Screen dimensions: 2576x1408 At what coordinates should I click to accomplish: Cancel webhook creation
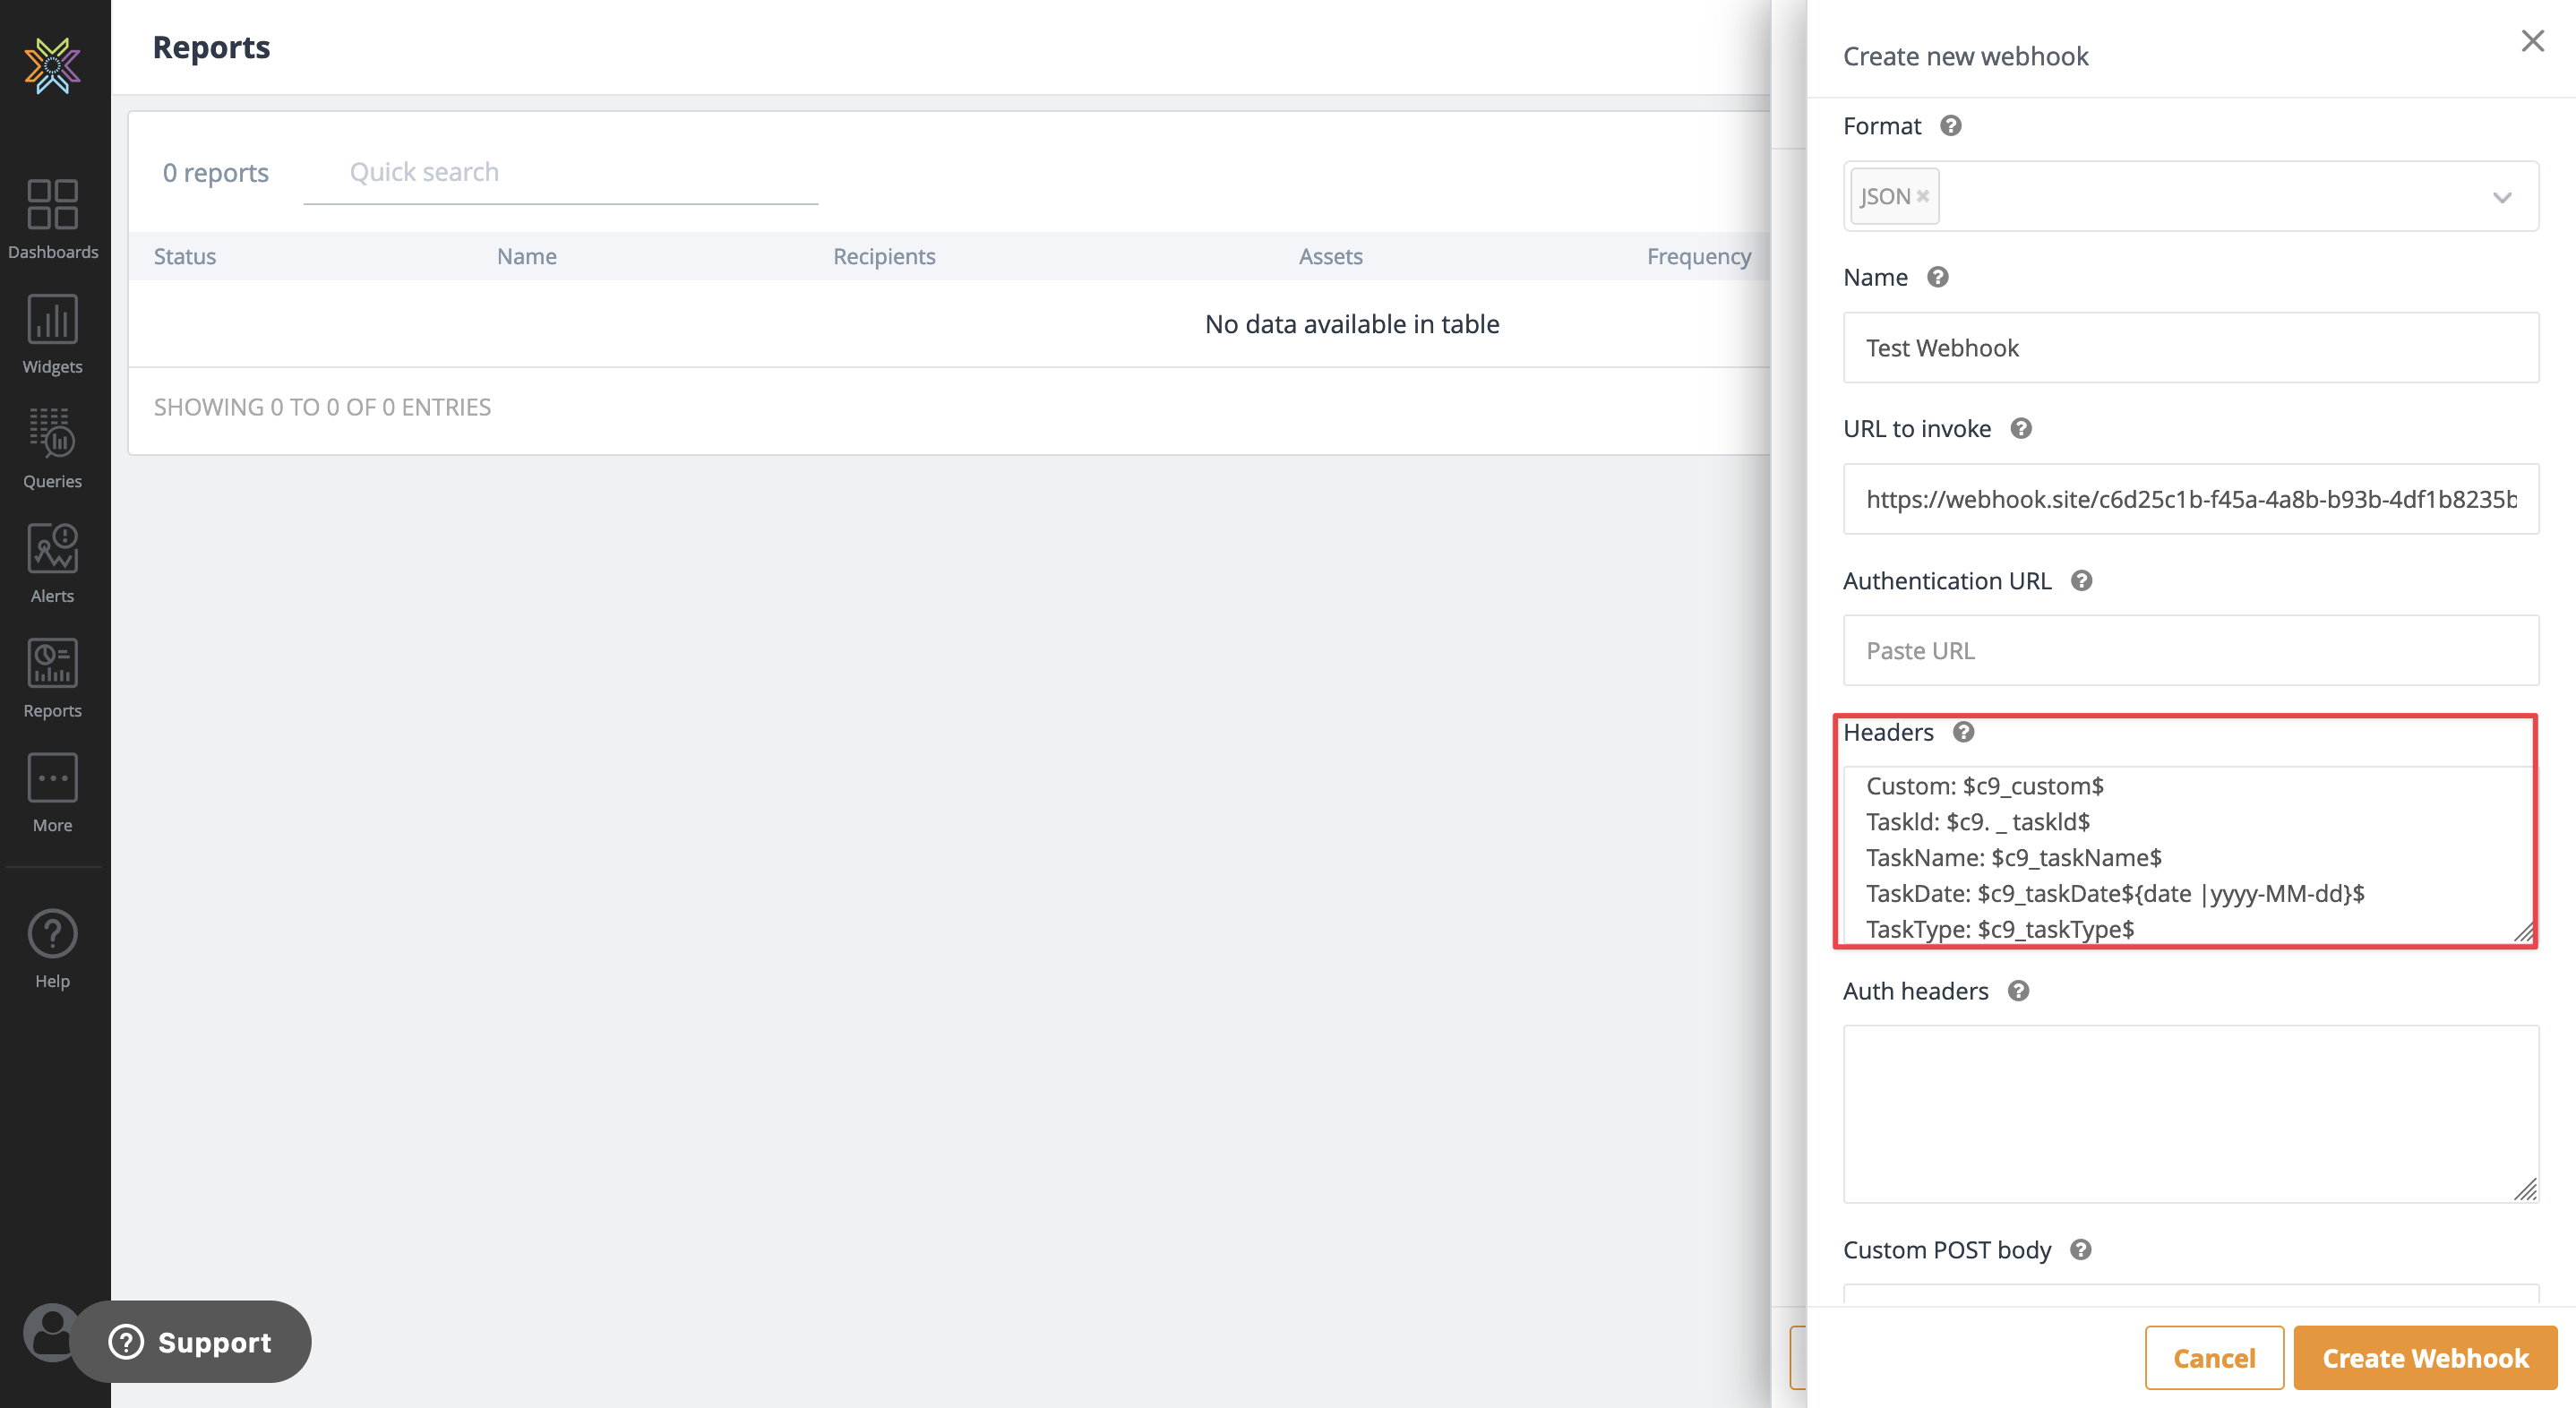click(2213, 1357)
